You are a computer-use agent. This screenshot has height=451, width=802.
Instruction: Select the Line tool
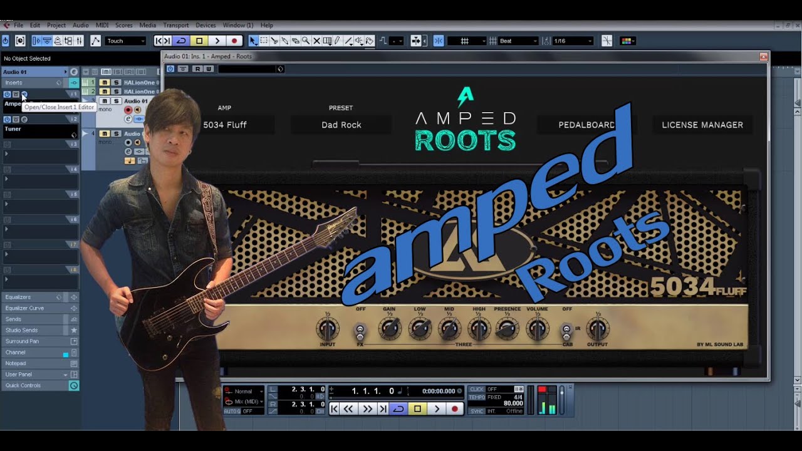click(x=348, y=41)
